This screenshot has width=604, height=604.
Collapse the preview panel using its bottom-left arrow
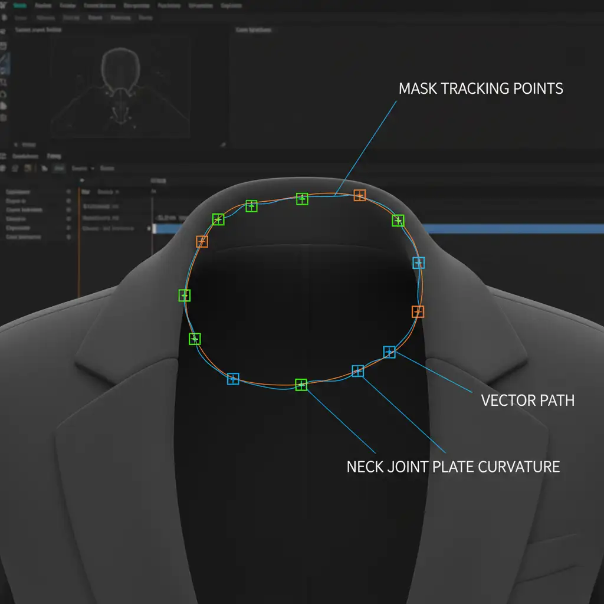point(15,144)
